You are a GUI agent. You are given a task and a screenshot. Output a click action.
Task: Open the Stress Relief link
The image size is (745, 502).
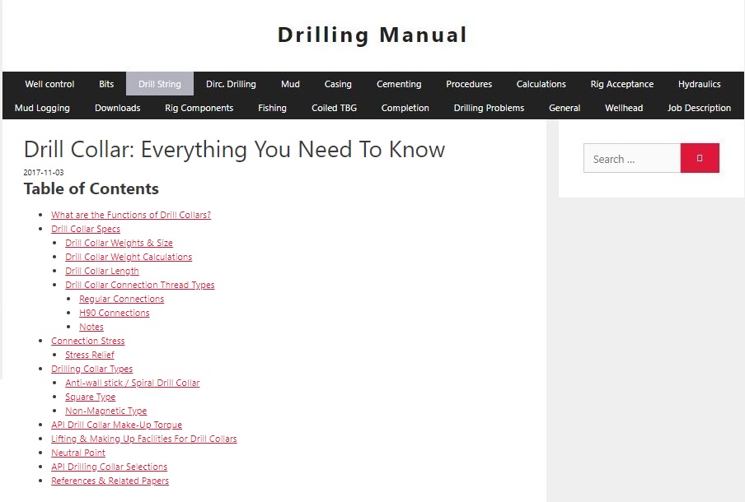pos(90,355)
